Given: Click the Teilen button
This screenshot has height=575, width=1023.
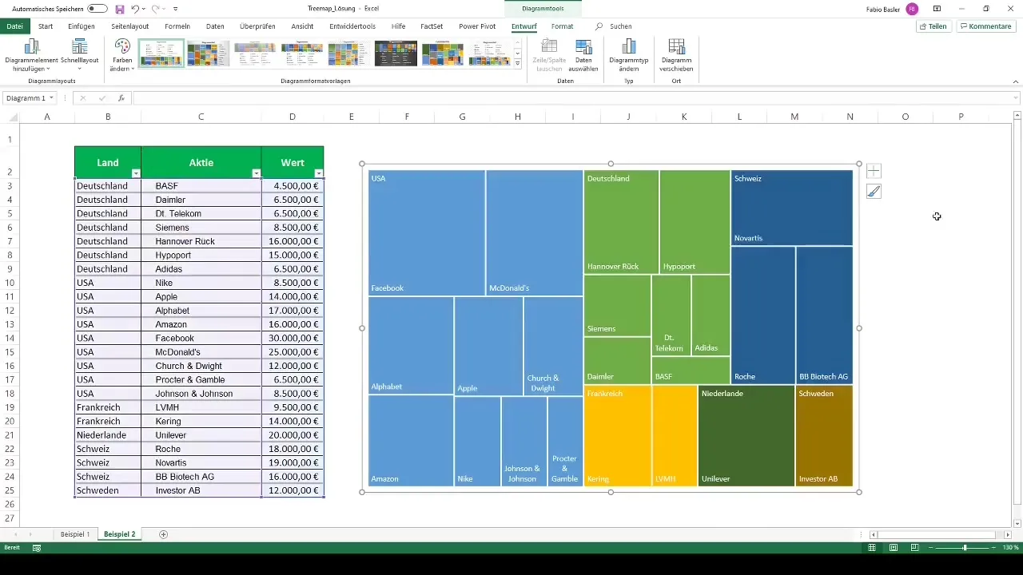Looking at the screenshot, I should coord(933,26).
